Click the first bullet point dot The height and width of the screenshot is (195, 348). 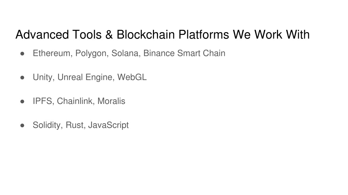point(22,54)
